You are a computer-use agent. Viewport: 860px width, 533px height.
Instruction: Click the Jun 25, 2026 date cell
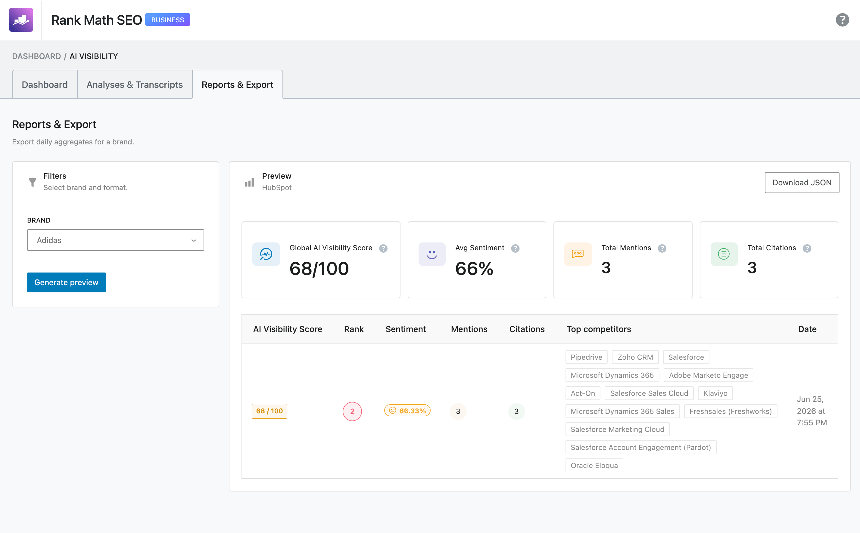(812, 411)
